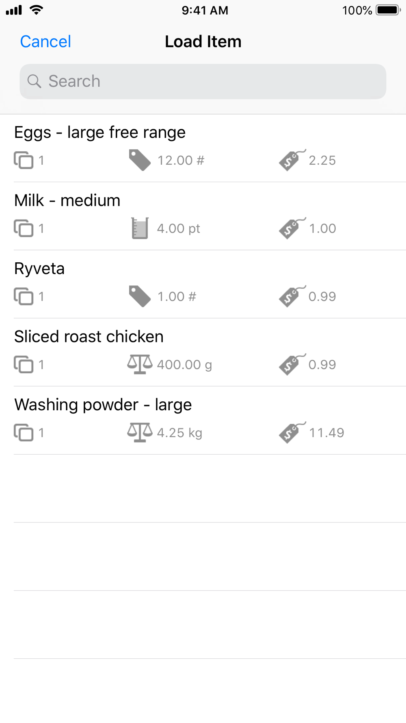This screenshot has width=406, height=723.
Task: Select the Milk - medium item
Action: tap(203, 216)
